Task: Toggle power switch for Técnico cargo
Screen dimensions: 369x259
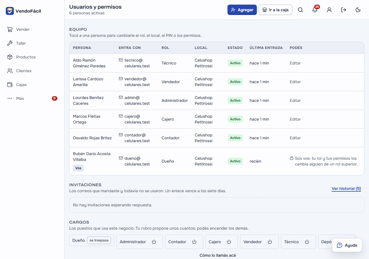Action: coord(307,242)
